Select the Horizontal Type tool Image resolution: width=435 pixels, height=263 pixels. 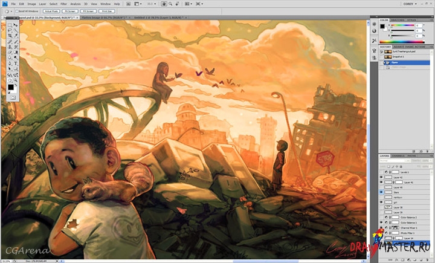tap(16, 63)
